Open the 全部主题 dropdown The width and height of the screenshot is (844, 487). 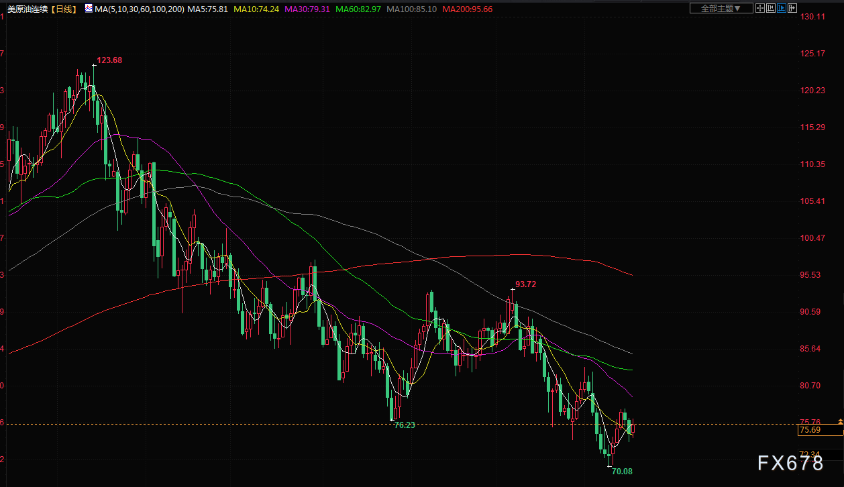[721, 8]
